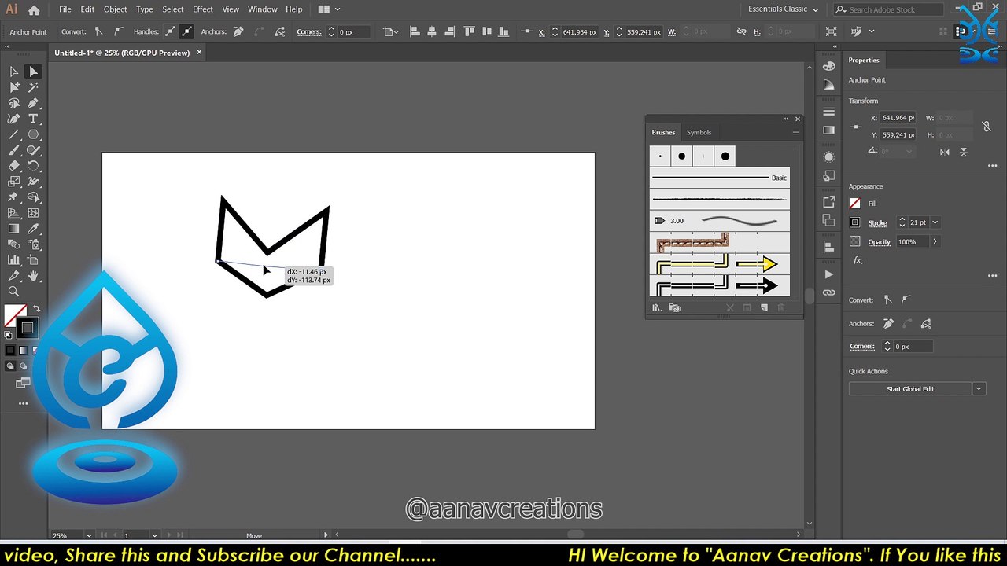Click the Delete Brush trash icon
Image resolution: width=1007 pixels, height=566 pixels.
point(781,307)
